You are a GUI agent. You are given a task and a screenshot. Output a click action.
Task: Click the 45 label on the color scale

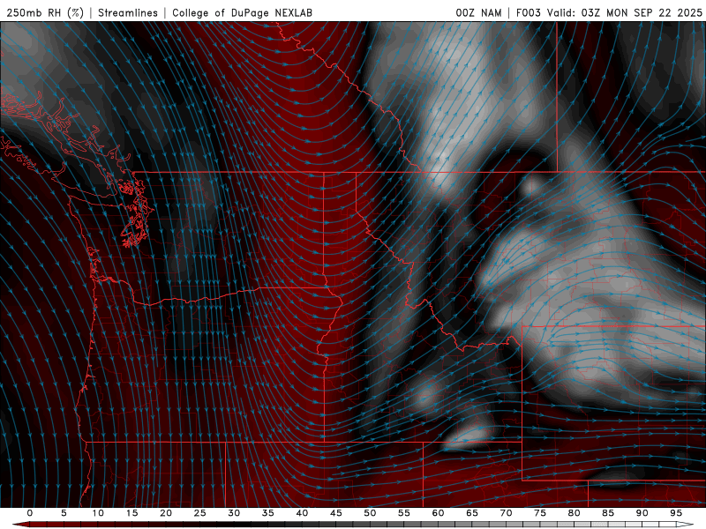coord(336,513)
